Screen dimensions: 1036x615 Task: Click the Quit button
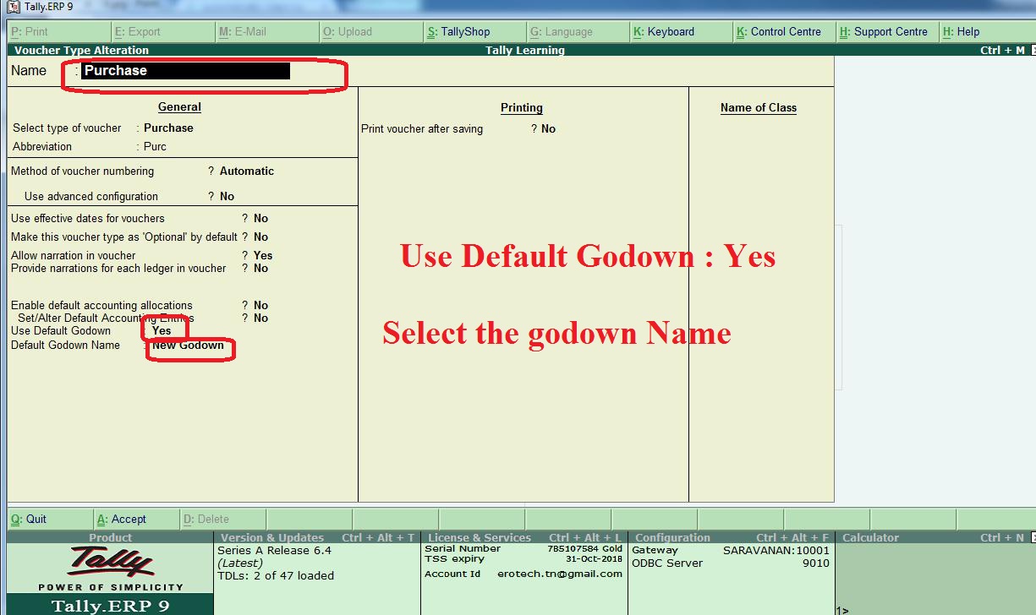[50, 520]
